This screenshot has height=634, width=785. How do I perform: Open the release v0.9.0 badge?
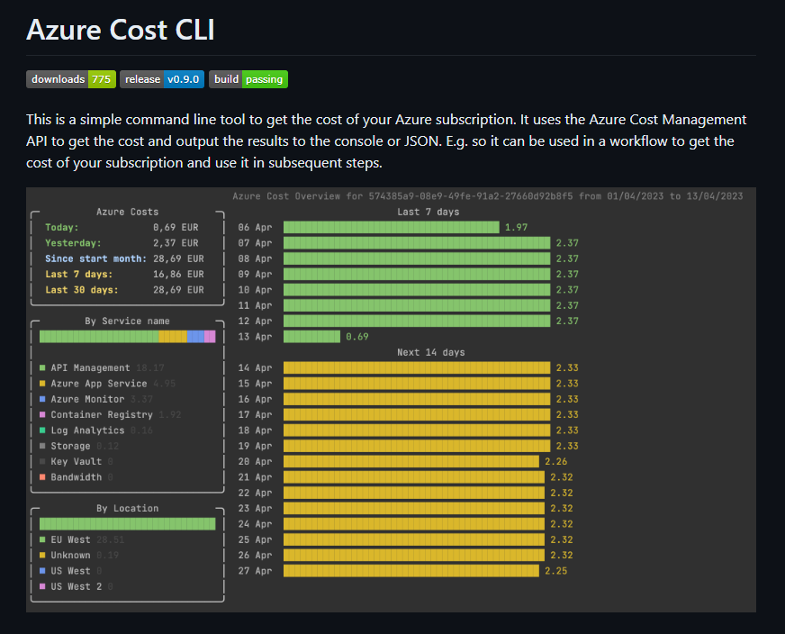(162, 79)
